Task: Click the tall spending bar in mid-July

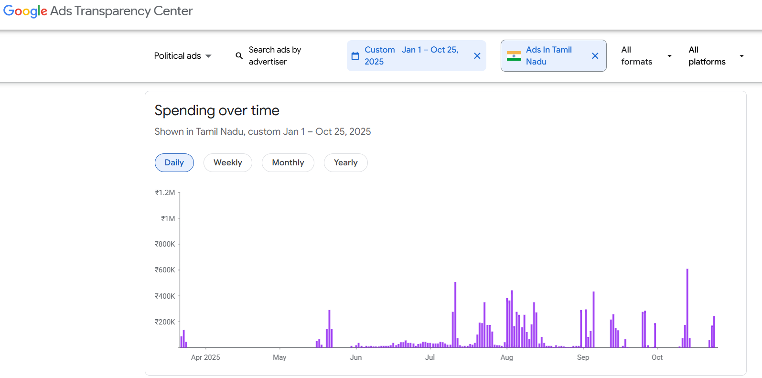Action: [455, 315]
